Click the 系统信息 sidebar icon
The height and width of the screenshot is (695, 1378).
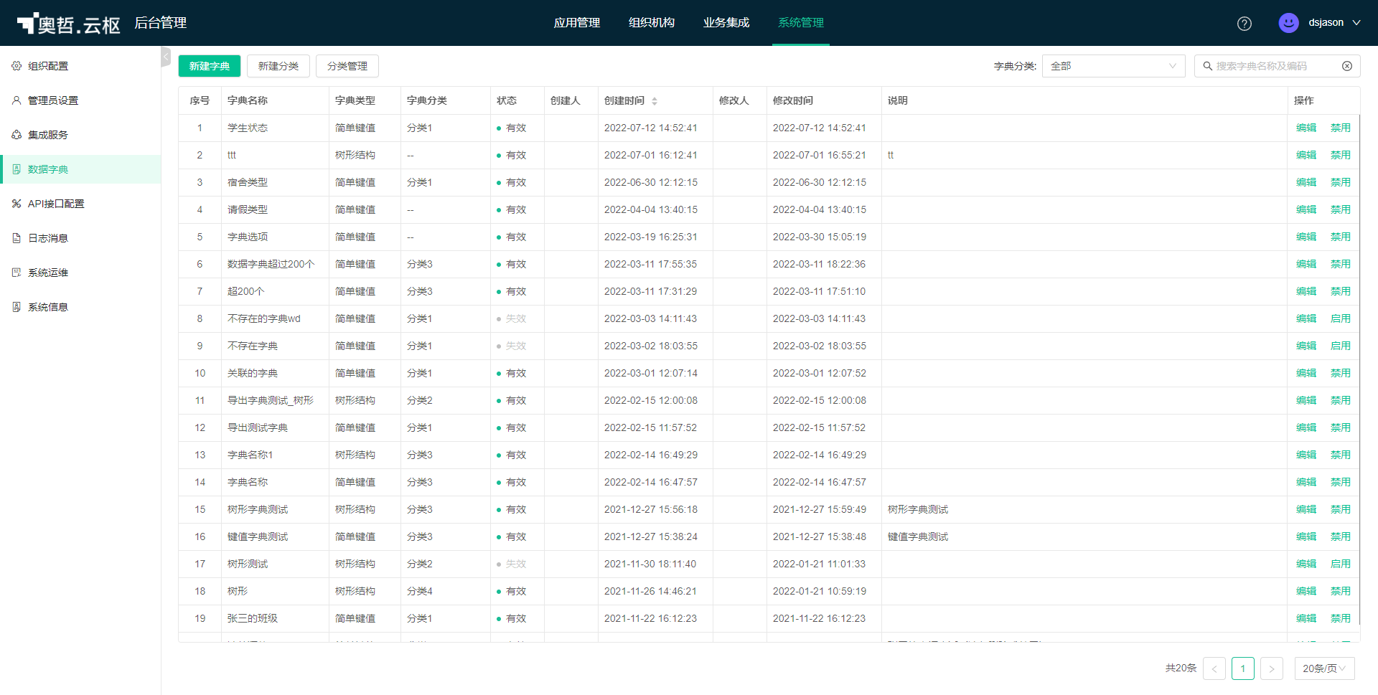coord(17,307)
